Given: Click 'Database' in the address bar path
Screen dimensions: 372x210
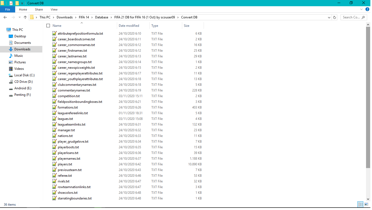Looking at the screenshot, I should tap(101, 17).
